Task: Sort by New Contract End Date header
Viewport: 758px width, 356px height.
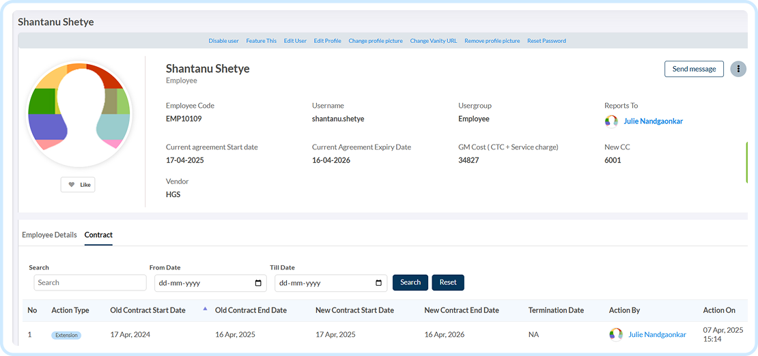Action: 462,310
